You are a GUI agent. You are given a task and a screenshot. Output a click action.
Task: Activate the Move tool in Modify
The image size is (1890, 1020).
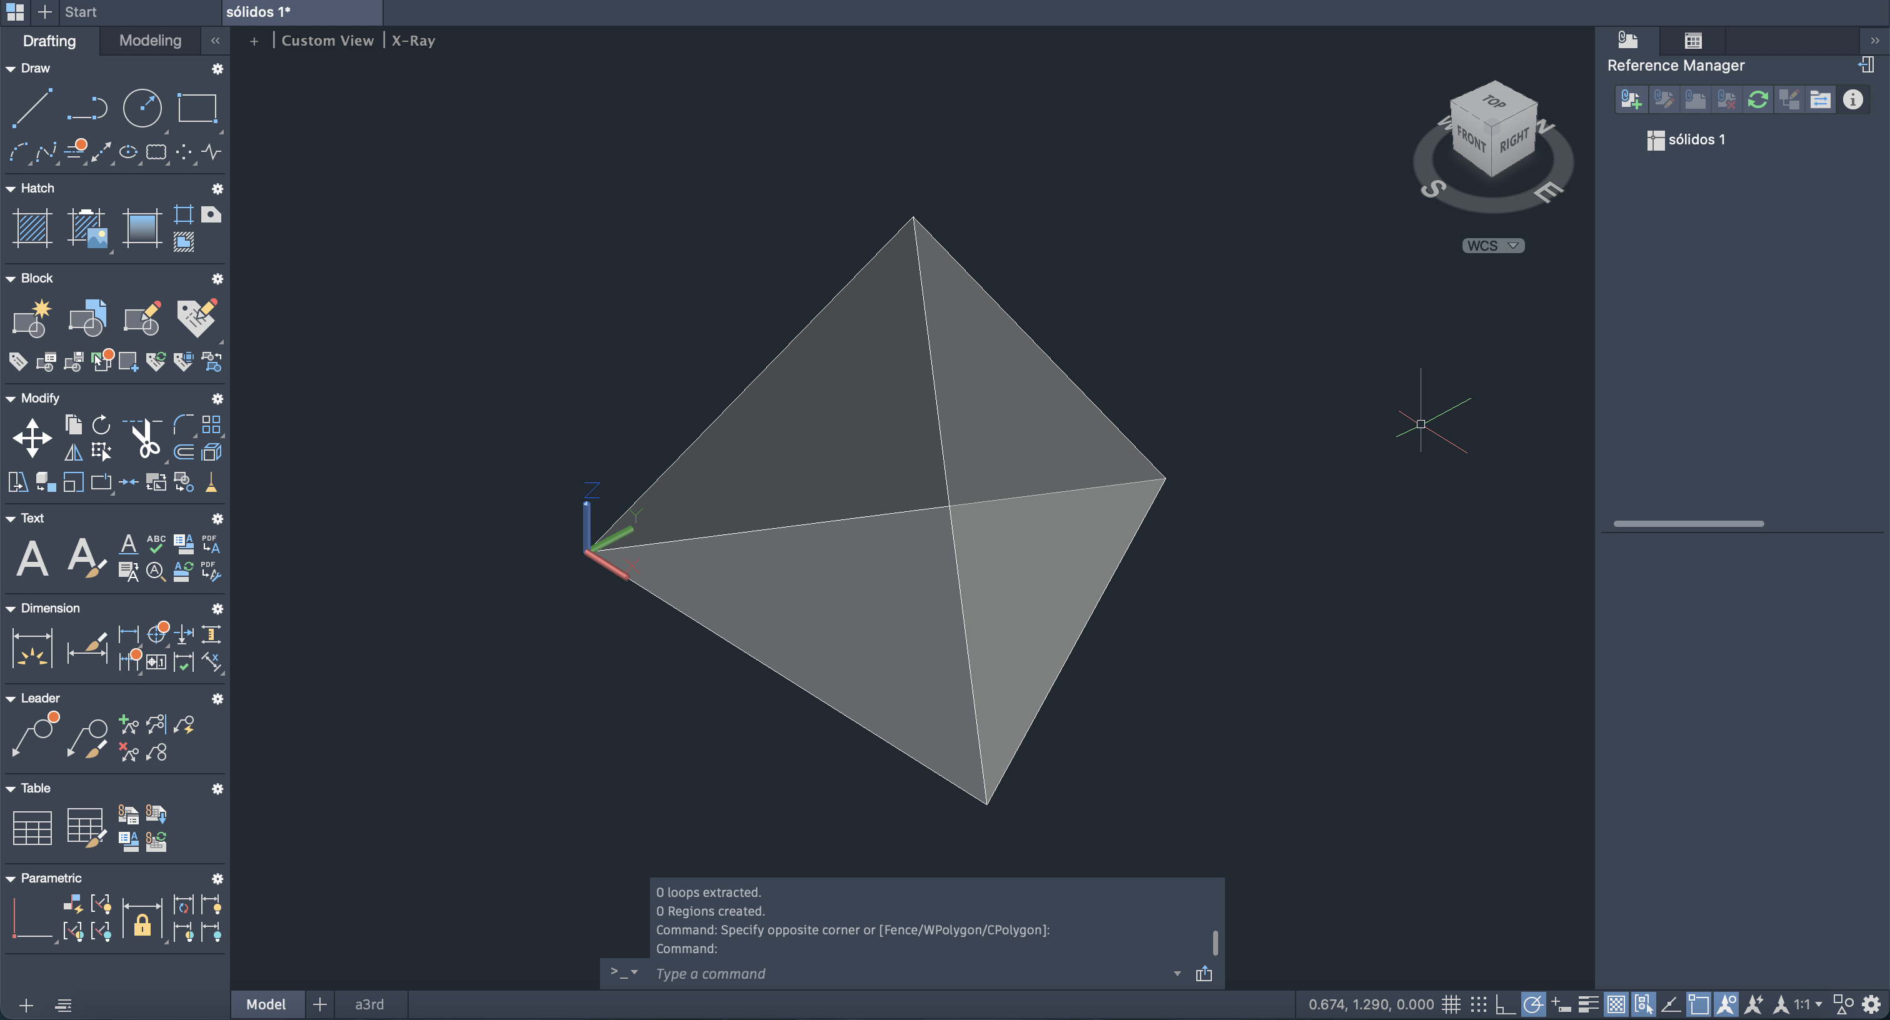click(x=32, y=438)
